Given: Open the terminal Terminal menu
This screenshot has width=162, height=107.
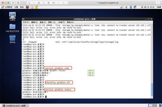Looking at the screenshot, I should tap(62, 22).
